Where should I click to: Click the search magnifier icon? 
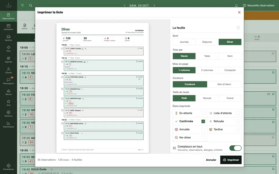pos(31,6)
